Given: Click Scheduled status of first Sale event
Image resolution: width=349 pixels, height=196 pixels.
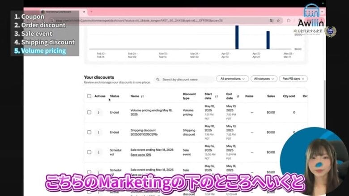Looking at the screenshot, I should tap(115, 152).
